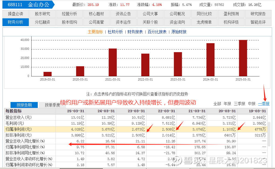The height and width of the screenshot is (169, 275).
Task: Open the 杜邦分析 link
Action: [115, 32]
